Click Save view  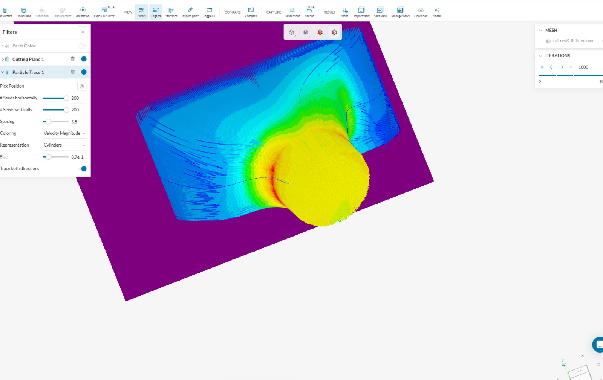380,12
